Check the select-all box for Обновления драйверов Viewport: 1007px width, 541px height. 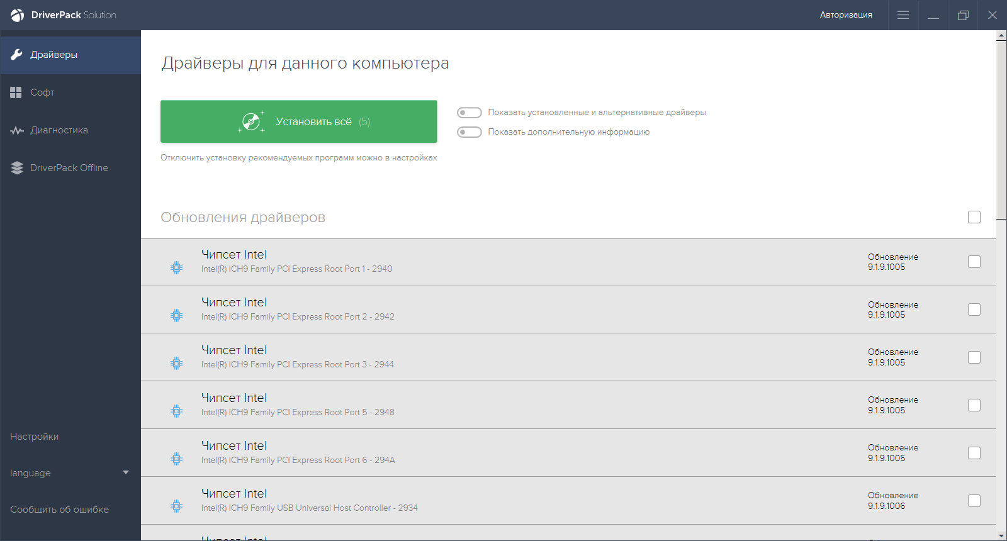[x=974, y=217]
